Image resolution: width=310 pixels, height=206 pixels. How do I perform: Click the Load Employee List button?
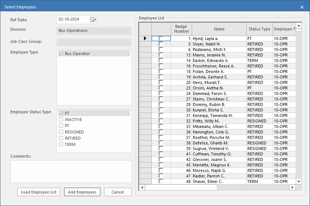click(38, 192)
